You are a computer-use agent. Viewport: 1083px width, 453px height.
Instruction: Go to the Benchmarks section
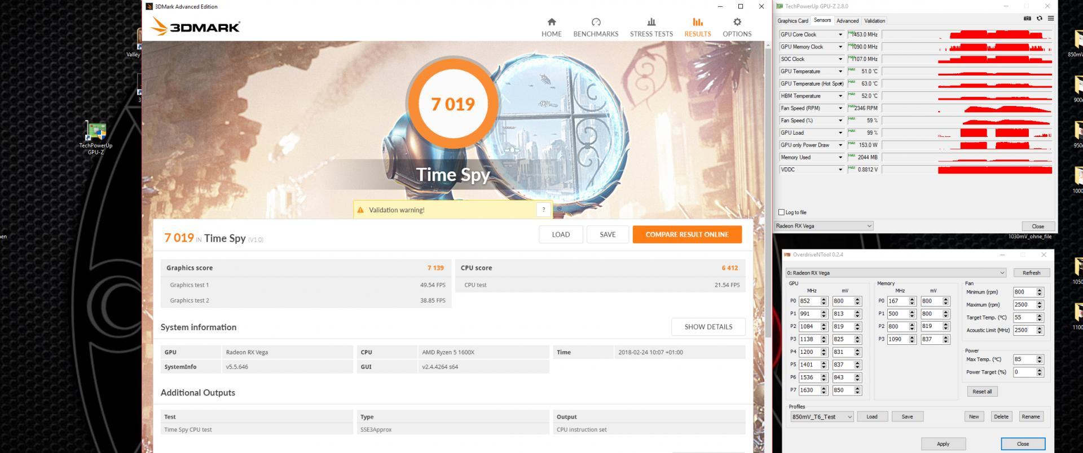(x=596, y=27)
